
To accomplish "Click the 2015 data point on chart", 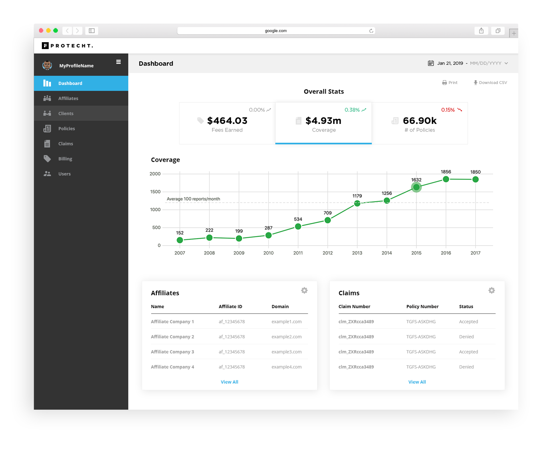I will 416,188.
